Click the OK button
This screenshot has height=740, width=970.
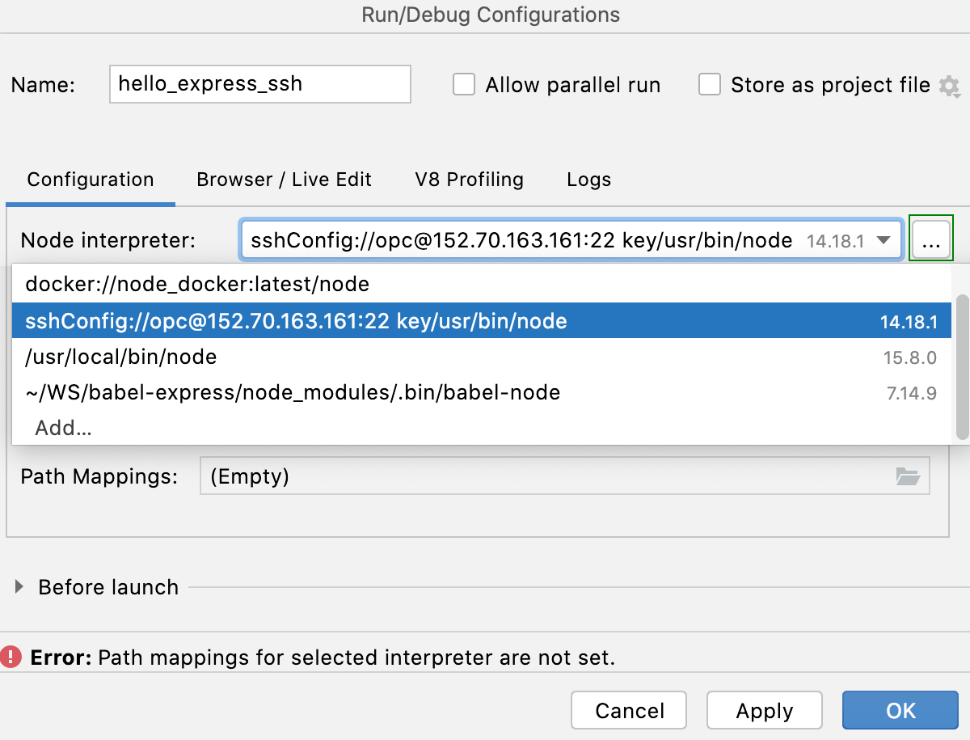click(x=900, y=710)
